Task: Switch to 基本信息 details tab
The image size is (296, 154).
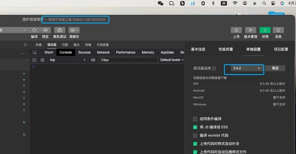Action: (198, 49)
